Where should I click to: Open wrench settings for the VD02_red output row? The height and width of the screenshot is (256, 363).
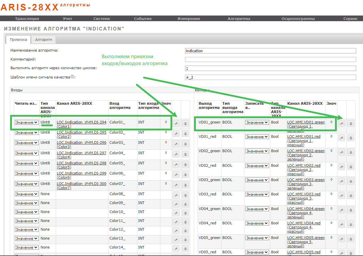click(x=342, y=166)
